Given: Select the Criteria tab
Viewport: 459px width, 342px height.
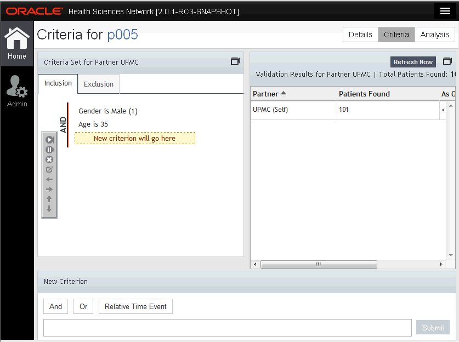Looking at the screenshot, I should [x=396, y=35].
